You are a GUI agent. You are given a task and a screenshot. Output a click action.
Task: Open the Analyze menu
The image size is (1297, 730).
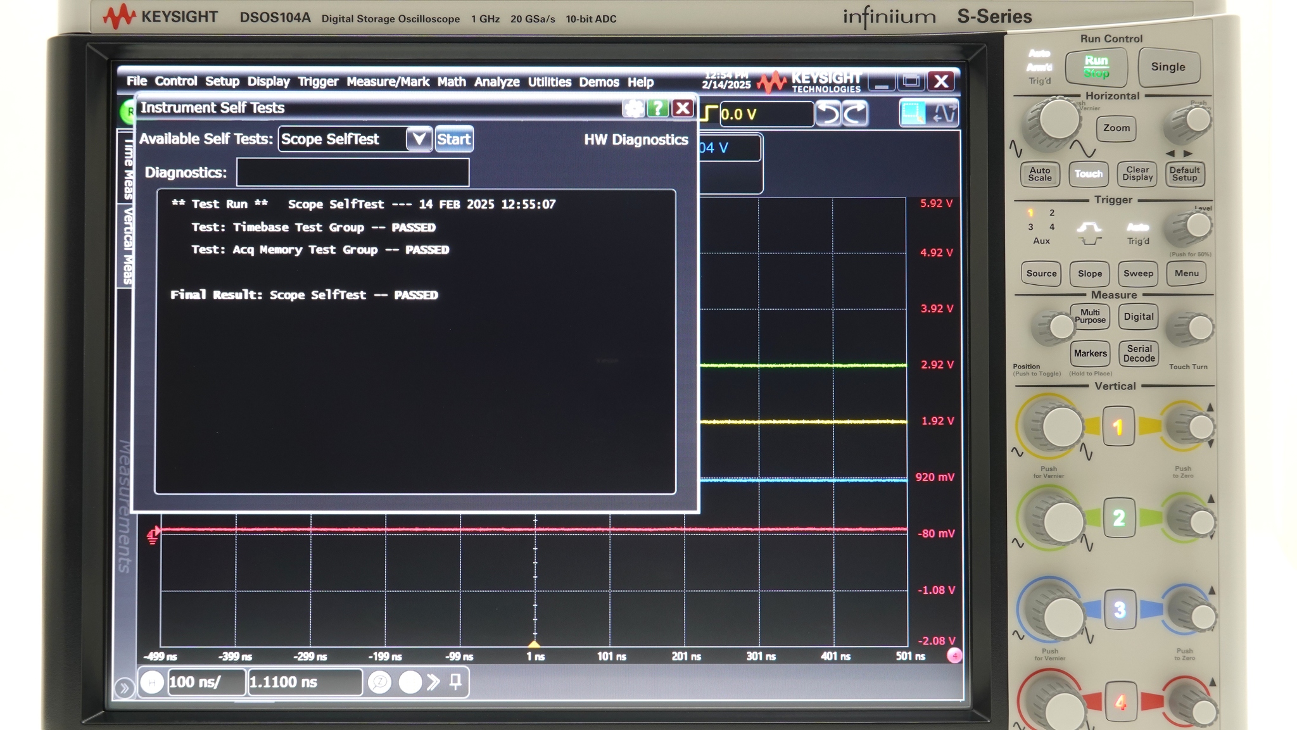tap(497, 81)
